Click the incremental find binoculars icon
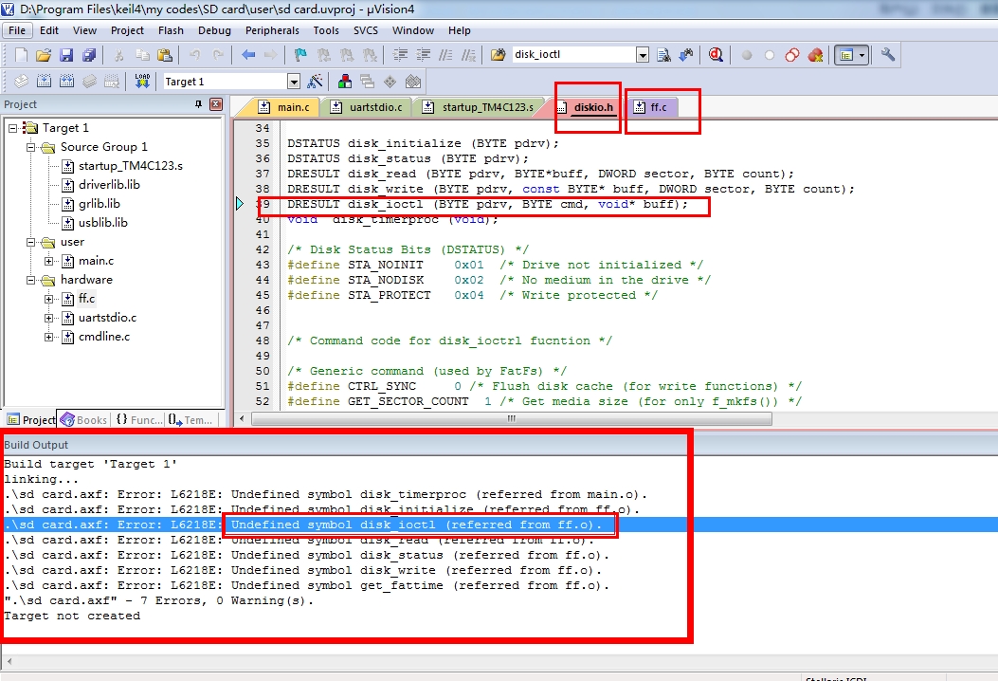The image size is (998, 681). (686, 55)
